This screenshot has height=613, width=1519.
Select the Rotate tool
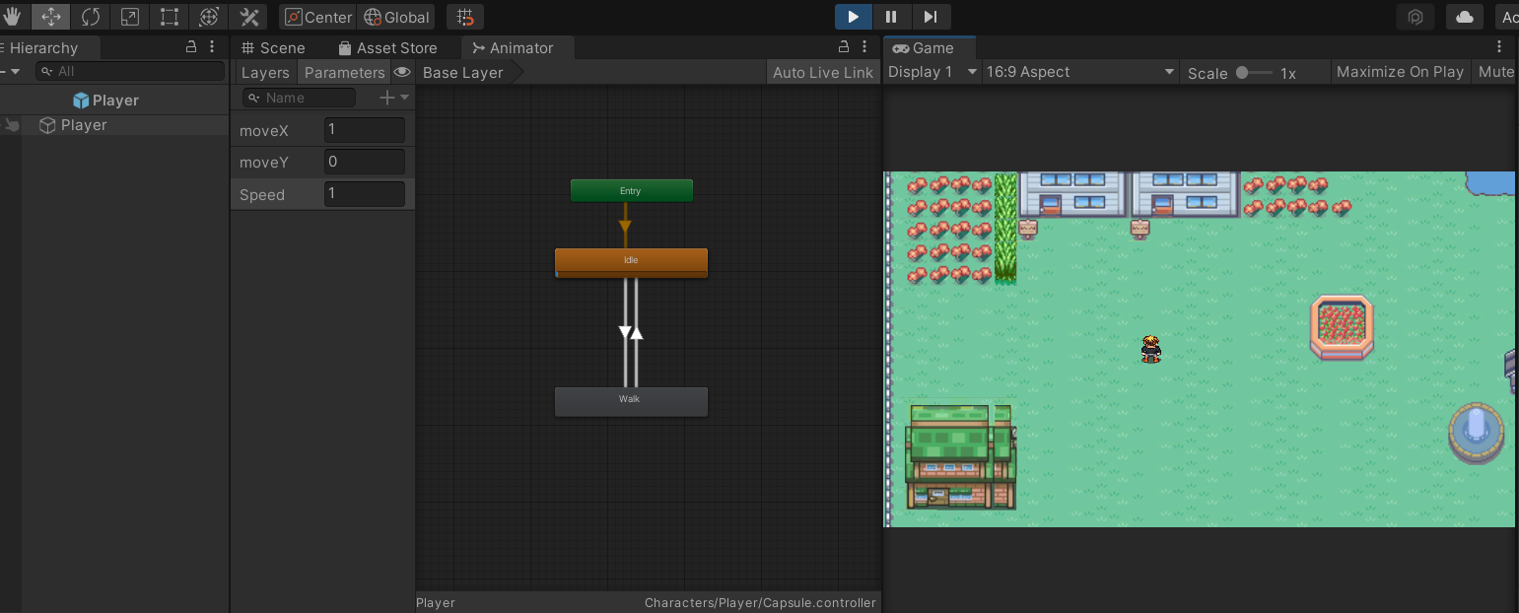pos(91,17)
